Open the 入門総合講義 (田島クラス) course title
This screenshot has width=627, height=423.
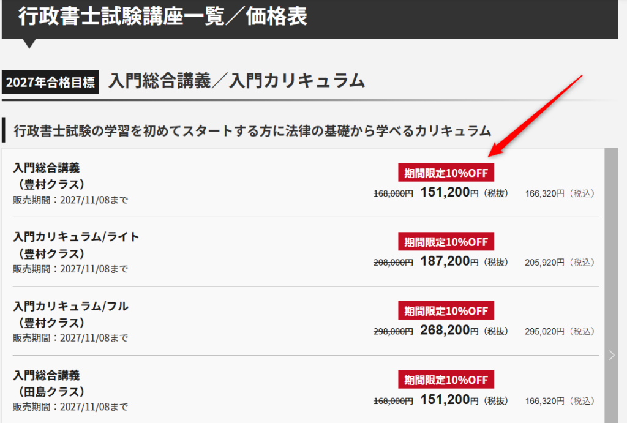(x=47, y=375)
